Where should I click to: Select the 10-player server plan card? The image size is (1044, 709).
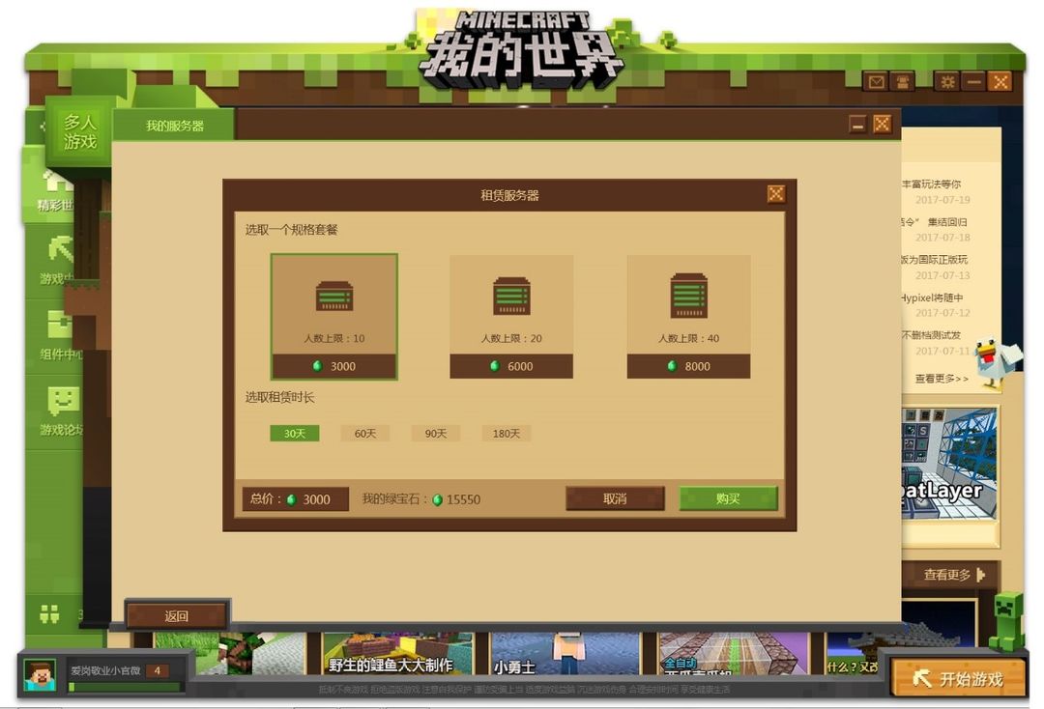tap(334, 317)
